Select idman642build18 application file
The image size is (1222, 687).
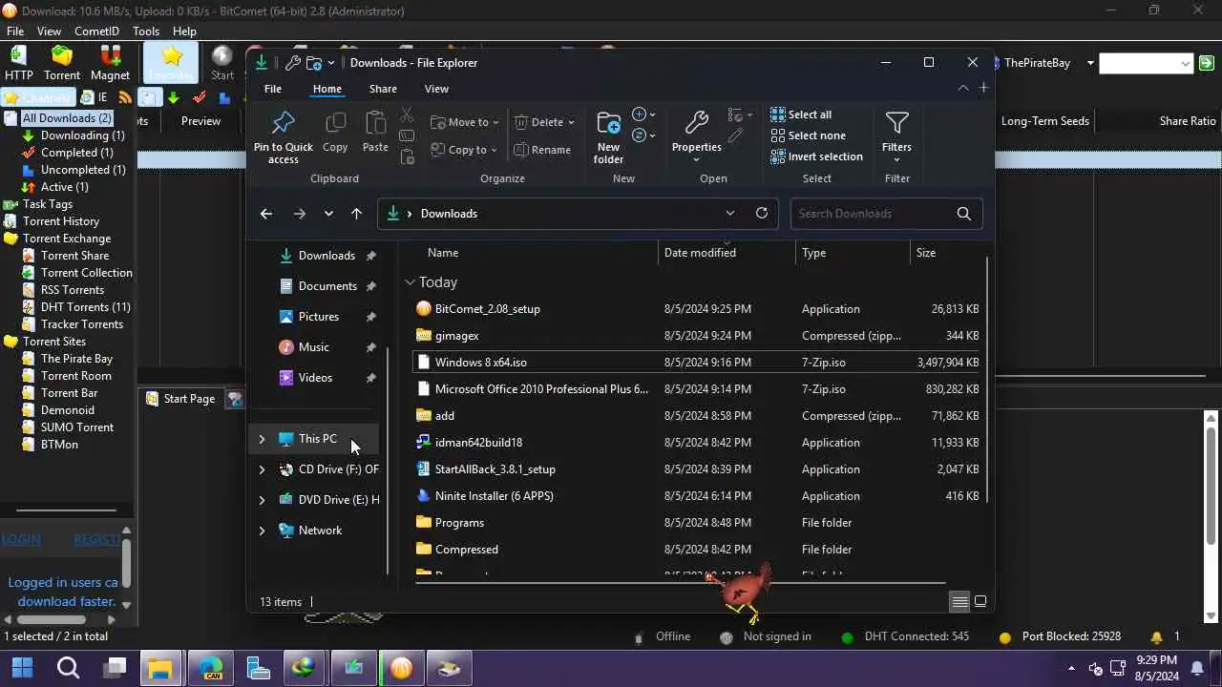pyautogui.click(x=698, y=443)
